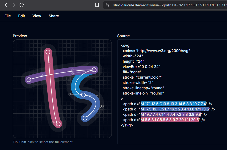Click the middle anchor joining the blue curves
The height and width of the screenshot is (150, 227).
[83, 95]
